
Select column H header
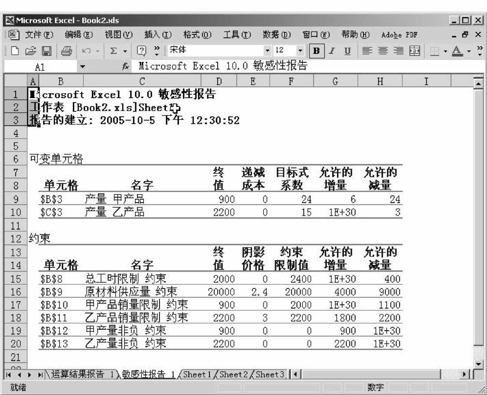click(380, 81)
